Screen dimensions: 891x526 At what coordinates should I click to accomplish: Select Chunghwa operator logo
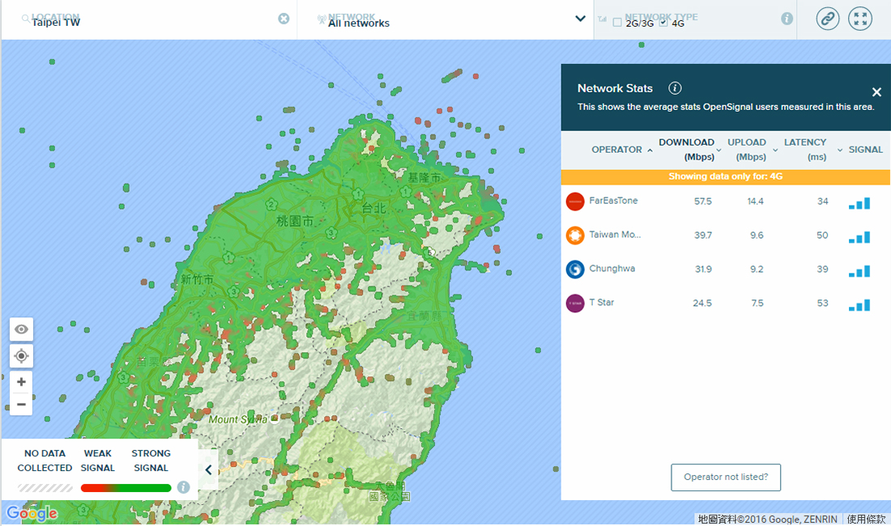point(575,269)
